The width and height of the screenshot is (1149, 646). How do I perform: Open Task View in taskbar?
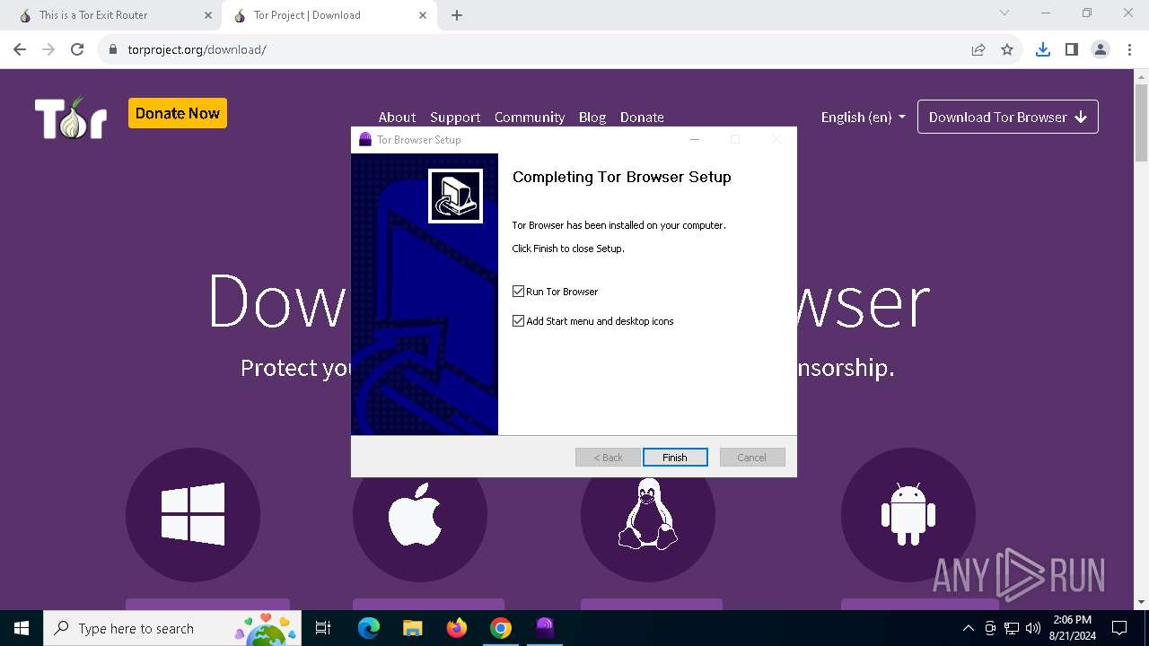coord(323,628)
